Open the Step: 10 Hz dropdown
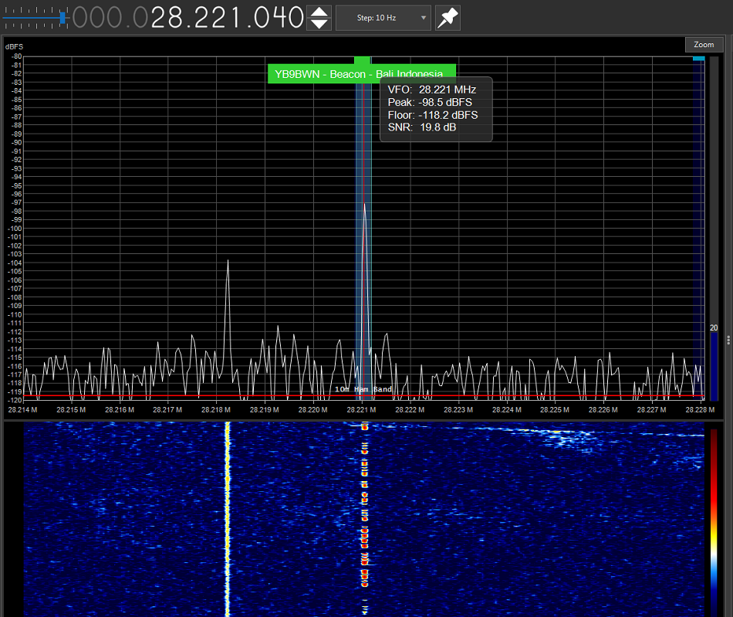Image resolution: width=733 pixels, height=617 pixels. point(383,18)
